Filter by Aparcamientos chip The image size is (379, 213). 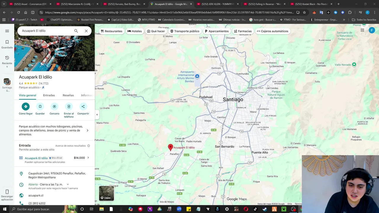click(217, 31)
